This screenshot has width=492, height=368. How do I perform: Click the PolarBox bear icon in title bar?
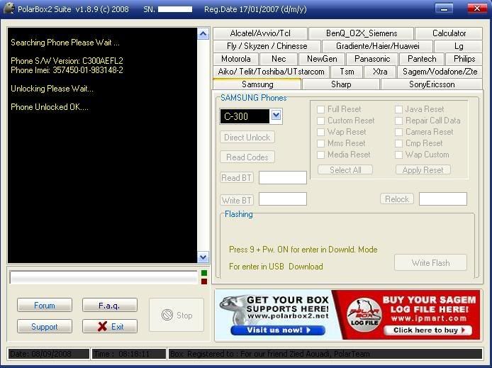pos(9,9)
